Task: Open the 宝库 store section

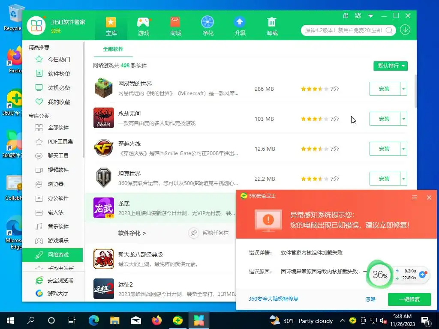Action: (x=111, y=27)
